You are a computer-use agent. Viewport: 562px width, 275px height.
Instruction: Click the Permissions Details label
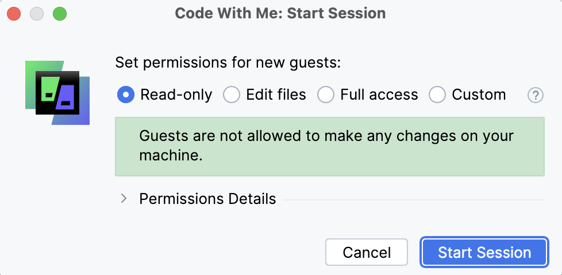(207, 199)
